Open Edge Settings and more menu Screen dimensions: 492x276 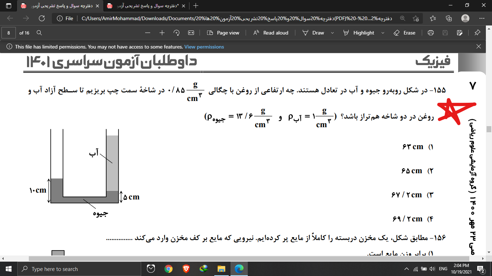point(482,18)
